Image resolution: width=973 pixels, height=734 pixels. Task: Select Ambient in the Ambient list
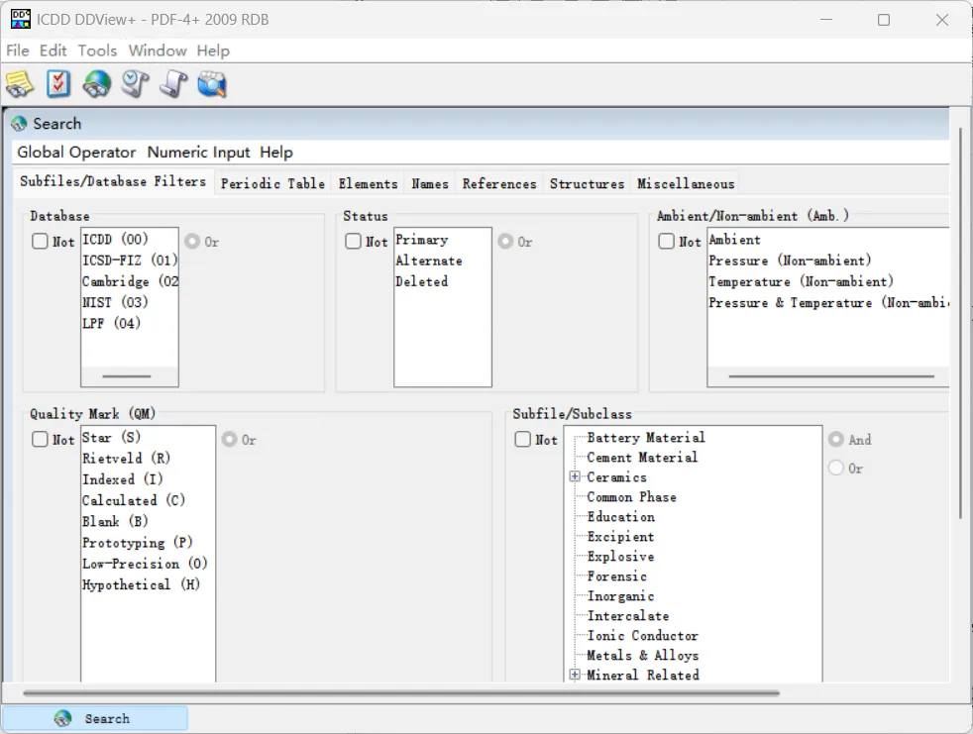tap(735, 240)
